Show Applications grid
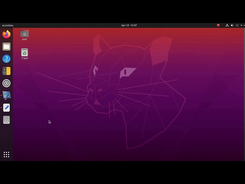The image size is (245, 184). click(x=7, y=154)
